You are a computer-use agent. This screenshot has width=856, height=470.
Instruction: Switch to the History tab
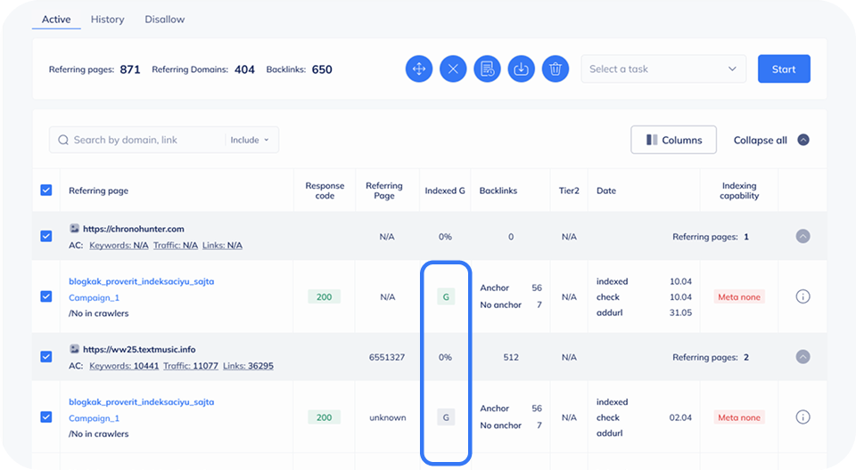click(108, 20)
